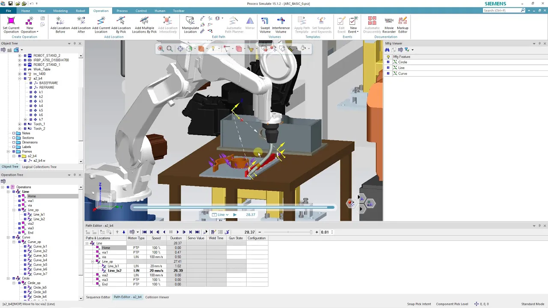Click the Operation Tree toolbar filter icon

3,181
